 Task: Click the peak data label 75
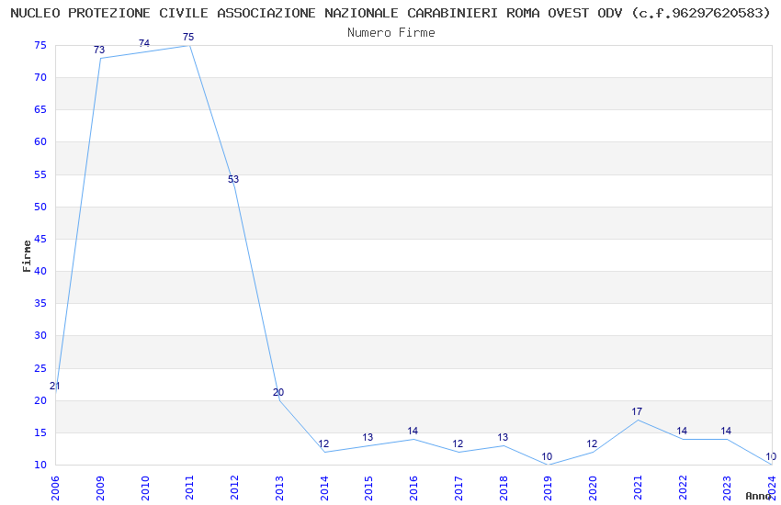click(188, 37)
